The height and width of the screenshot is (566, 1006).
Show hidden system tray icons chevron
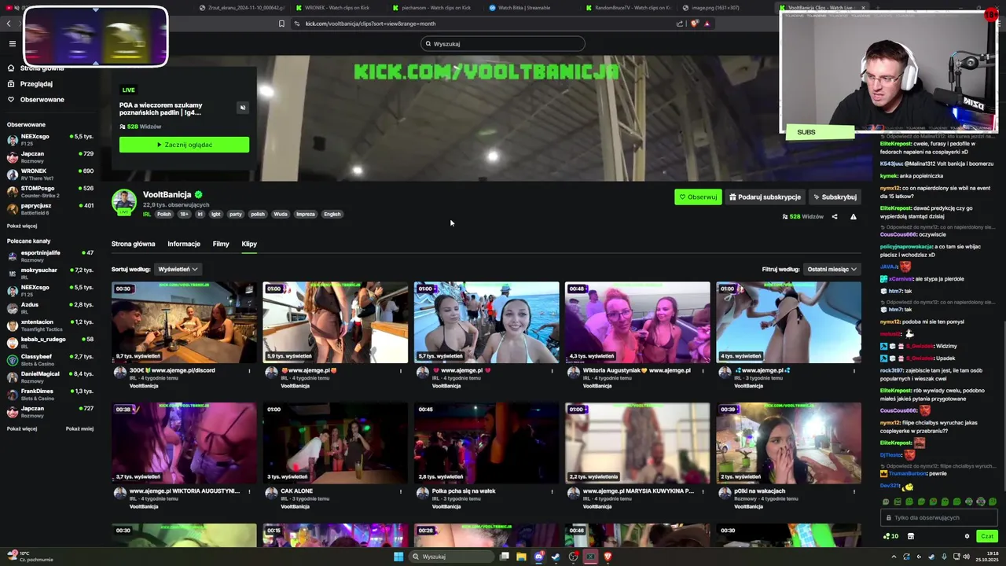tap(894, 557)
